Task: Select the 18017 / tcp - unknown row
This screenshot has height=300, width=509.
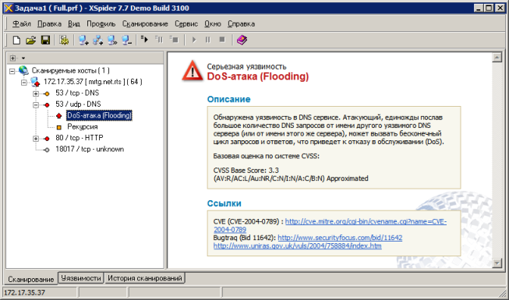Action: click(x=90, y=149)
